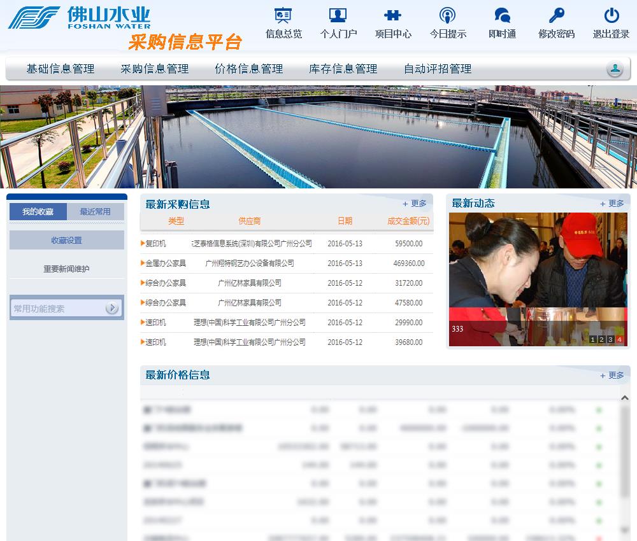This screenshot has height=541, width=637.
Task: Click the user avatar icon in the menu bar
Action: (614, 69)
